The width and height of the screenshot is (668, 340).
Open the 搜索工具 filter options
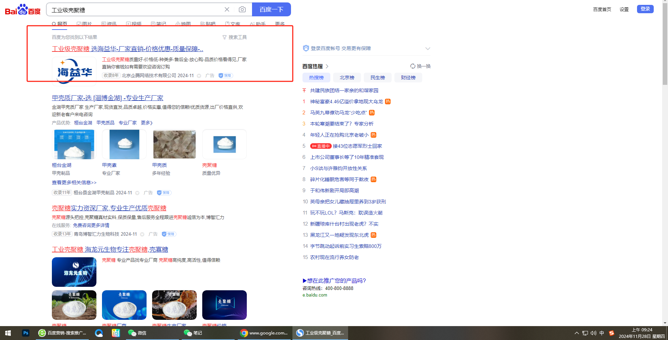[235, 37]
